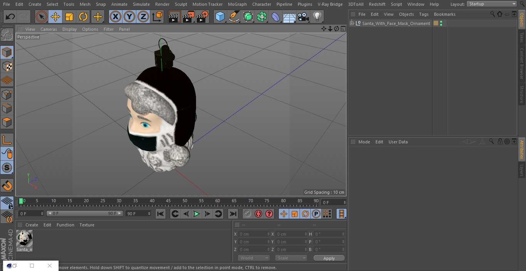Open the Layout Startup dropdown

click(x=492, y=4)
